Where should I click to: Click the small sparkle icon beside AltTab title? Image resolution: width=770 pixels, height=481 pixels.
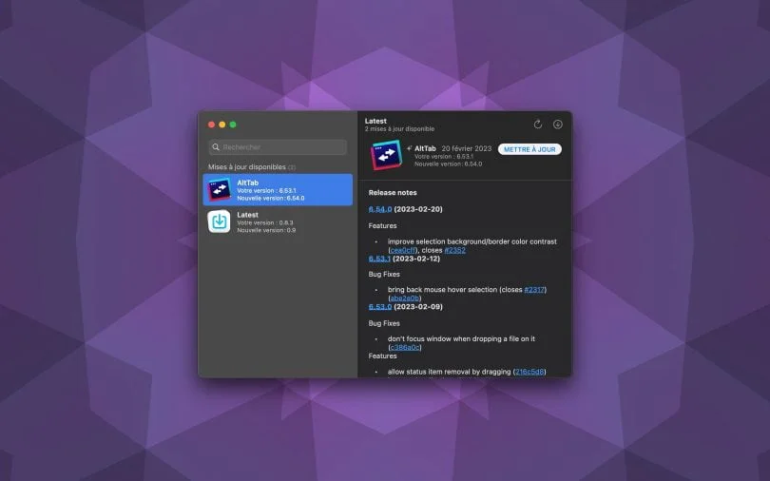[x=409, y=148]
